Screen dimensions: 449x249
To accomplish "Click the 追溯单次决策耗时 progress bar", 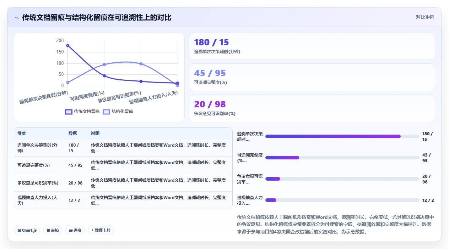I will [342, 136].
